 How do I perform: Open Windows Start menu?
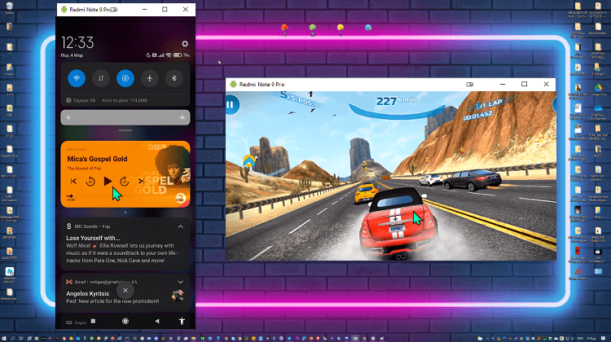pyautogui.click(x=4, y=339)
